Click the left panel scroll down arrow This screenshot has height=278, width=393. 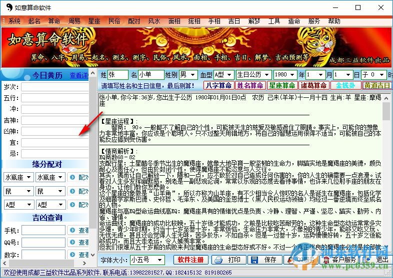pos(92,255)
